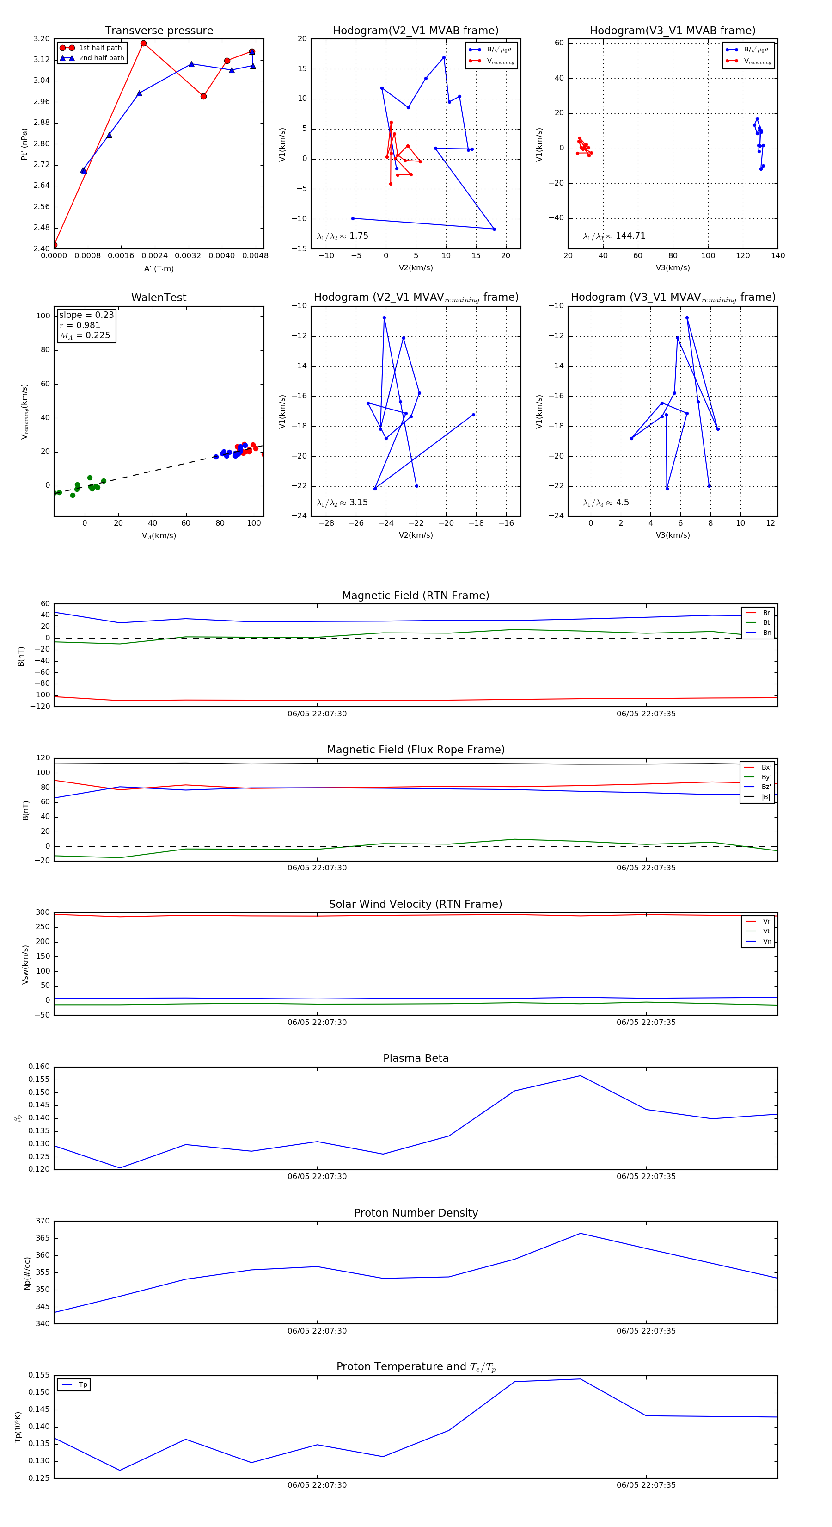832x1527 pixels.
Task: Select the 'Tp' legend entry
Action: point(74,1385)
